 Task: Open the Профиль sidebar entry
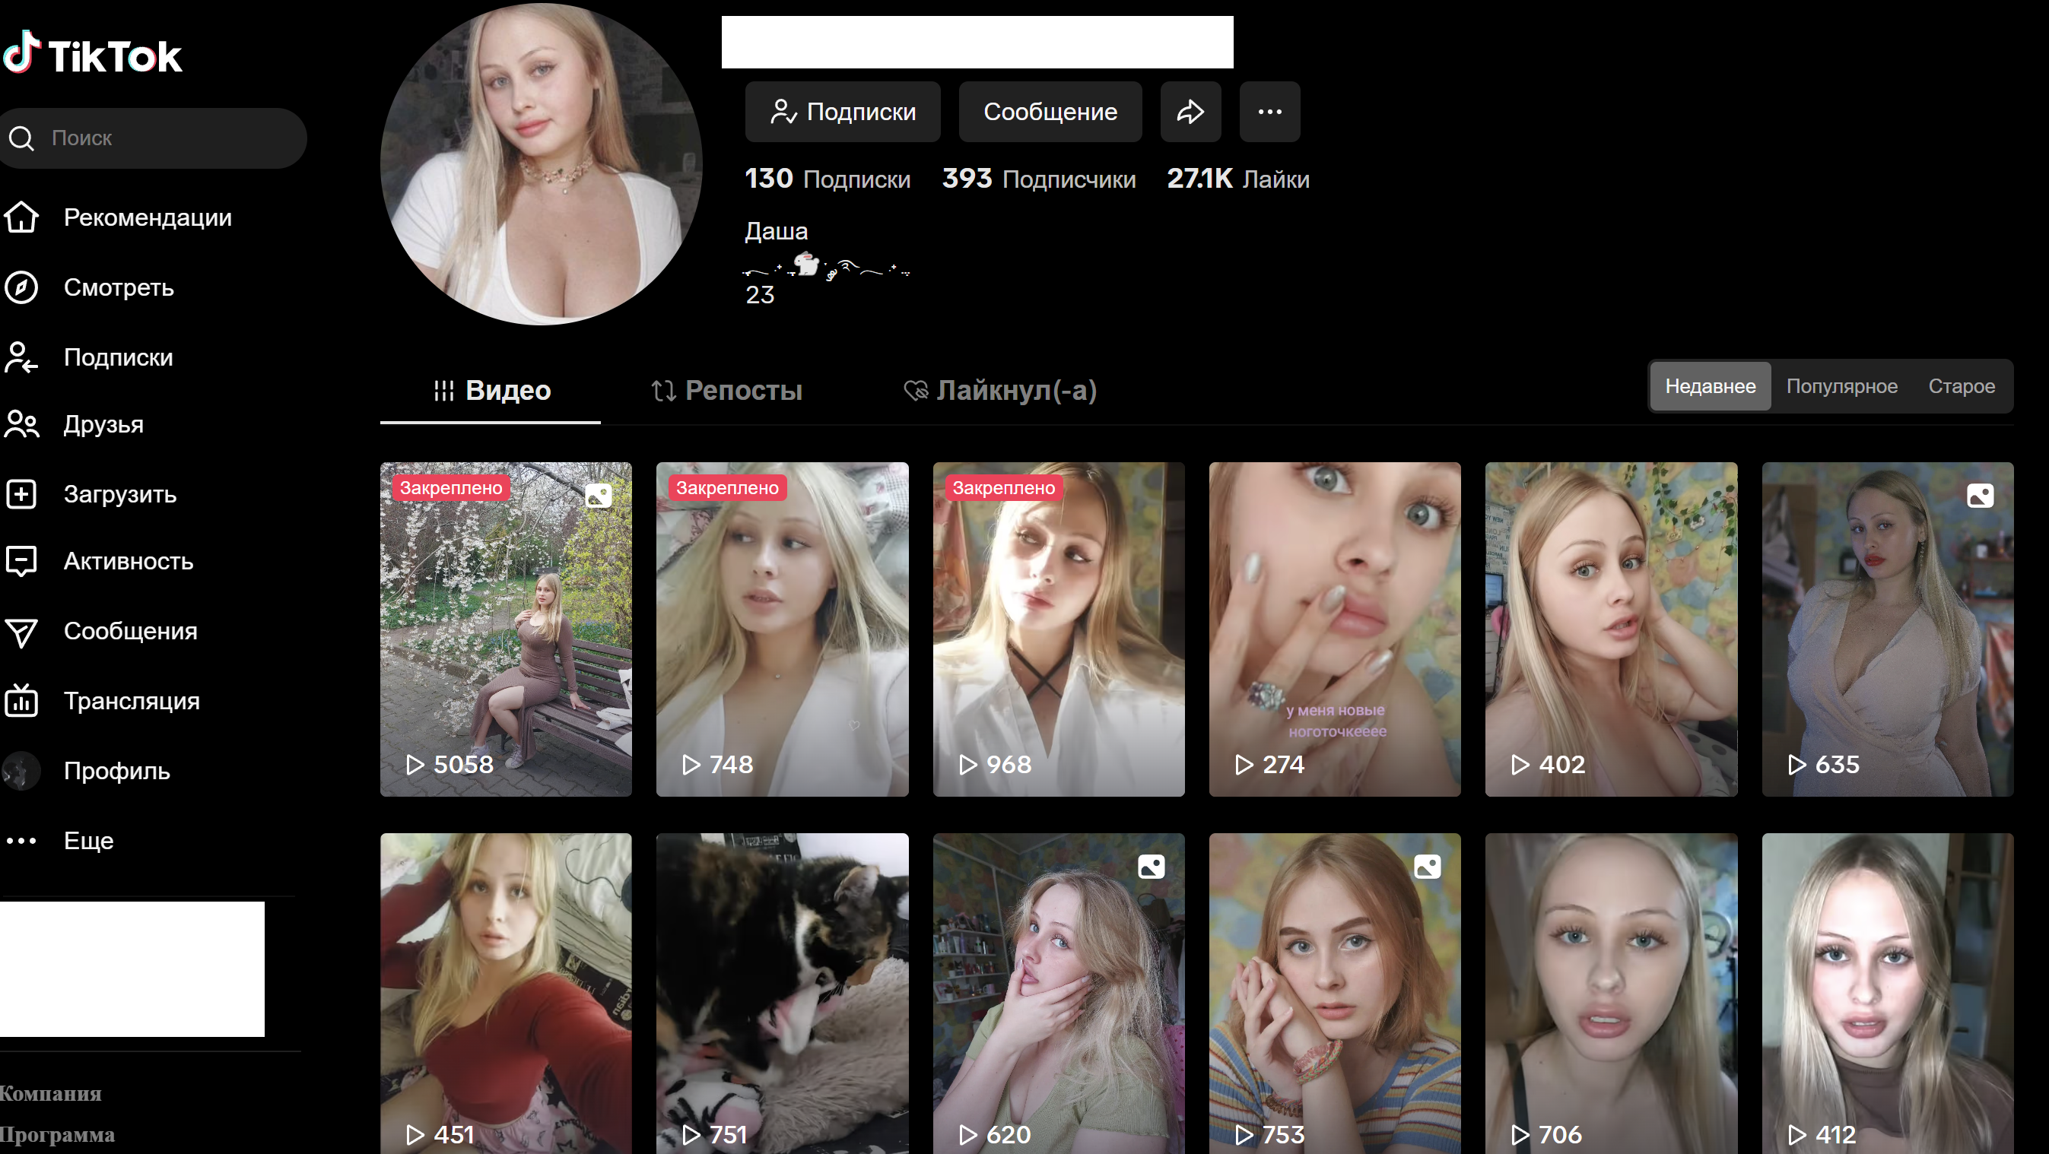pos(117,771)
